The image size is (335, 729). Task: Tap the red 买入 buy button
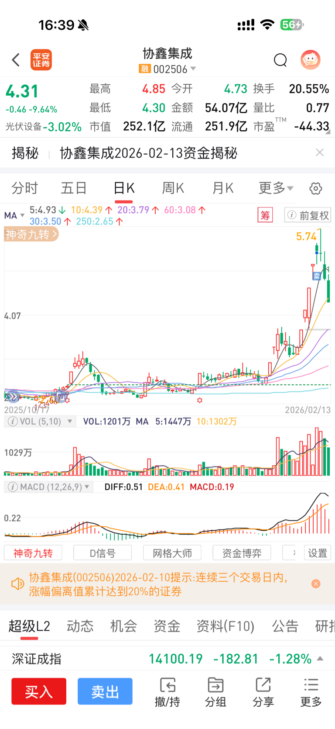click(x=39, y=691)
